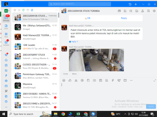Screen dimensions: 157x117
Task: Open chat 200332694106 STUCK in list
Action: point(35,17)
